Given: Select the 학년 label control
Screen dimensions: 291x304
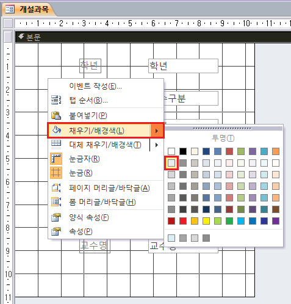Looking at the screenshot, I should click(x=90, y=66).
